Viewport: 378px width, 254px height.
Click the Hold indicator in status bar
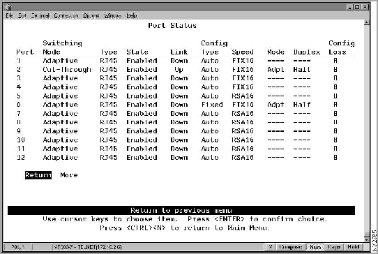[354, 247]
